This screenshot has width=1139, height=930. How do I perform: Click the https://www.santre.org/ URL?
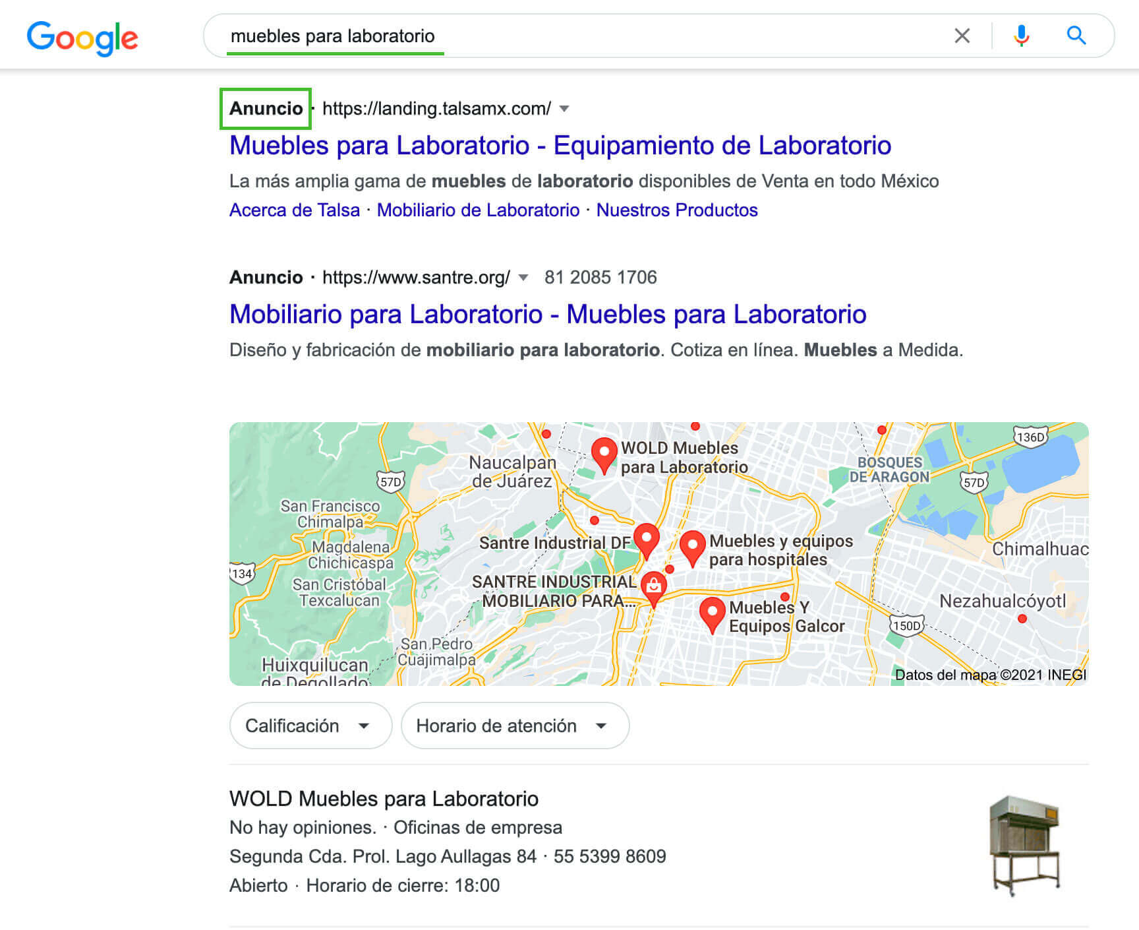pyautogui.click(x=416, y=277)
